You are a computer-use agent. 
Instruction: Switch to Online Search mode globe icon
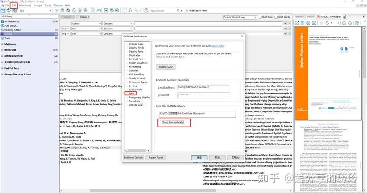(8, 11)
